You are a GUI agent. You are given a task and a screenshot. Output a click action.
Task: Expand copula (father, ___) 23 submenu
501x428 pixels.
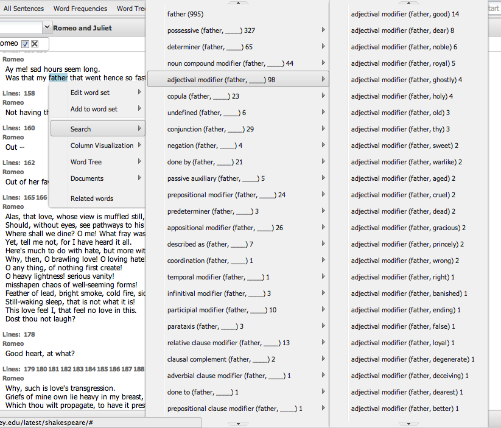coord(238,96)
